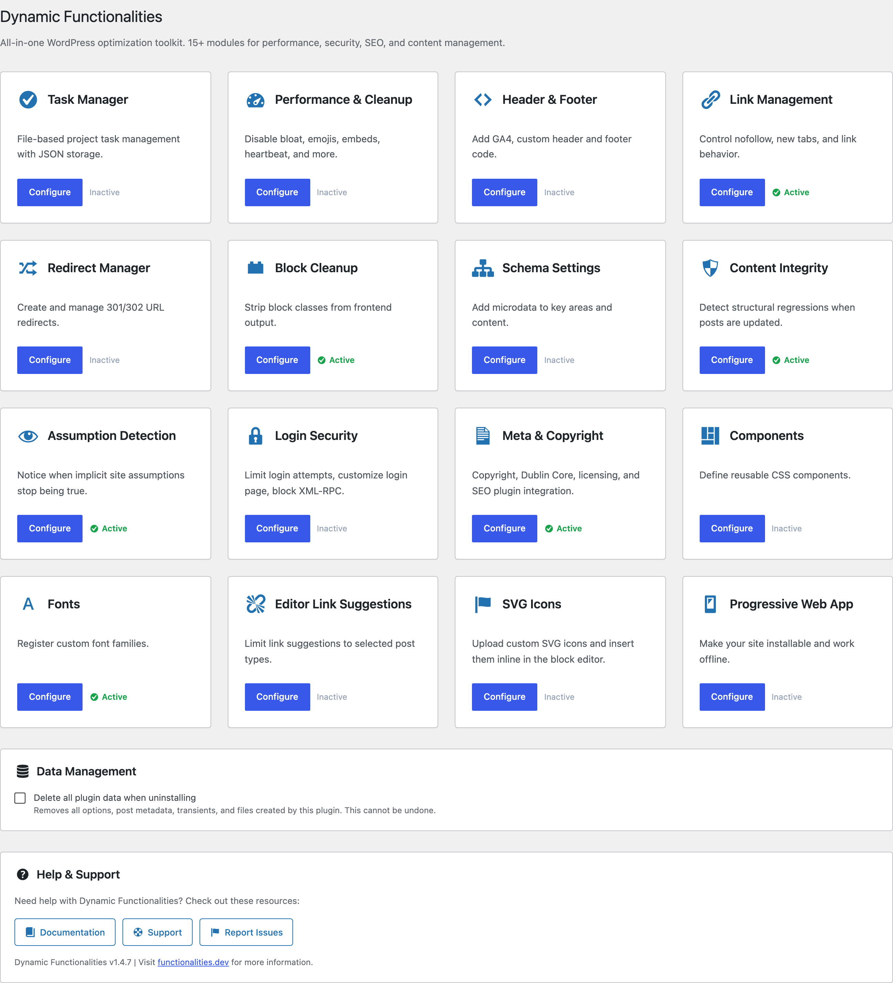Configure the Schema Settings module
Image resolution: width=893 pixels, height=983 pixels.
pyautogui.click(x=504, y=360)
